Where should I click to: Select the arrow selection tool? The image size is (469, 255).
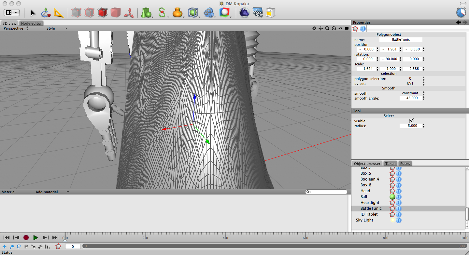pos(33,13)
